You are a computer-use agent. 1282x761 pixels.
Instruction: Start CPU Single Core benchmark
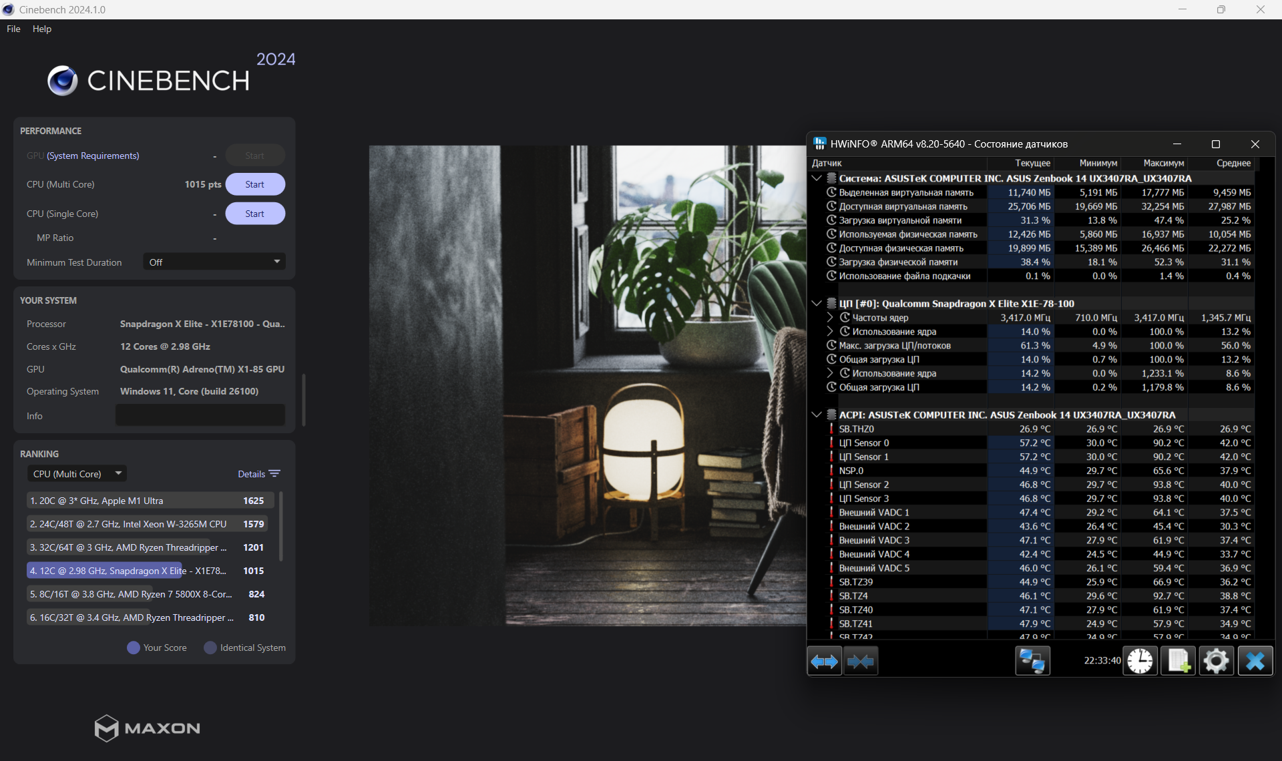pyautogui.click(x=255, y=214)
